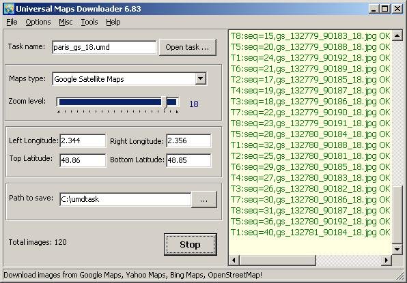Click log line T4:seq=19 gs_132779_90187
Screen dimensions: 407x283
pyautogui.click(x=310, y=91)
